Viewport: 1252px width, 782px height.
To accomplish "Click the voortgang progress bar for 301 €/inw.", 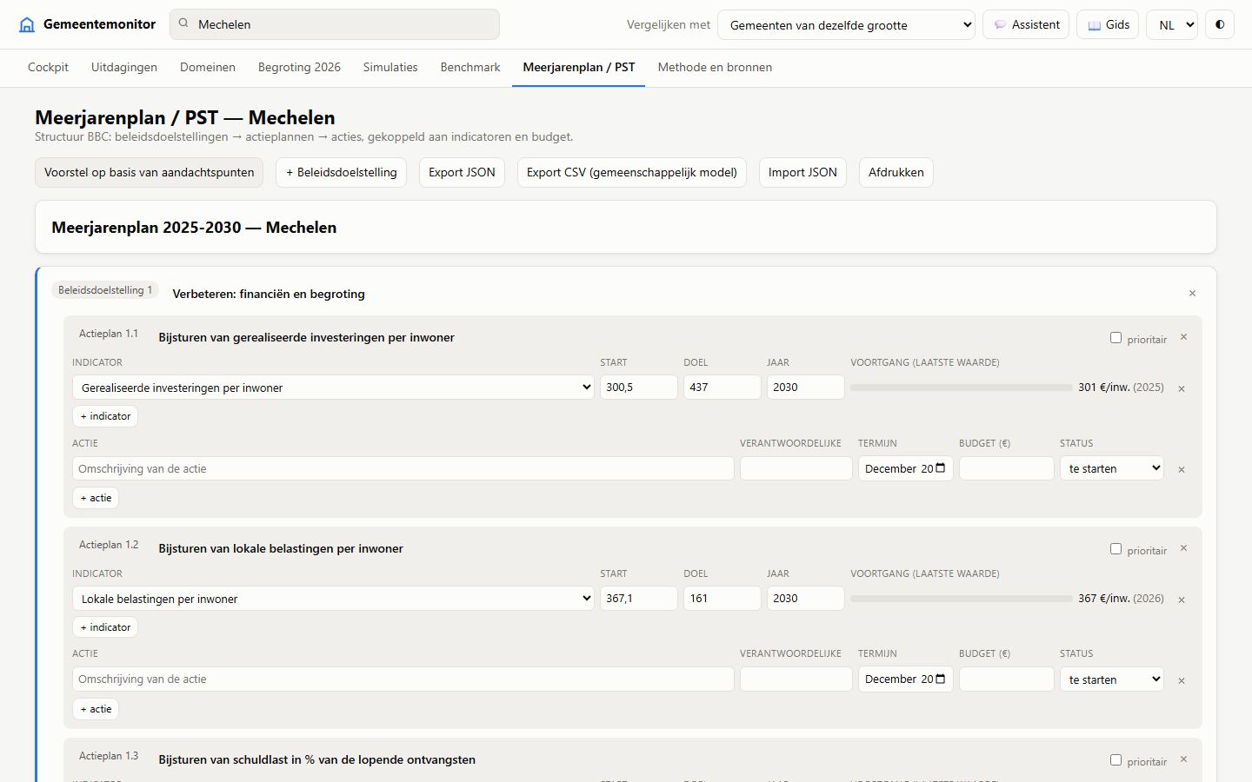I will point(962,388).
